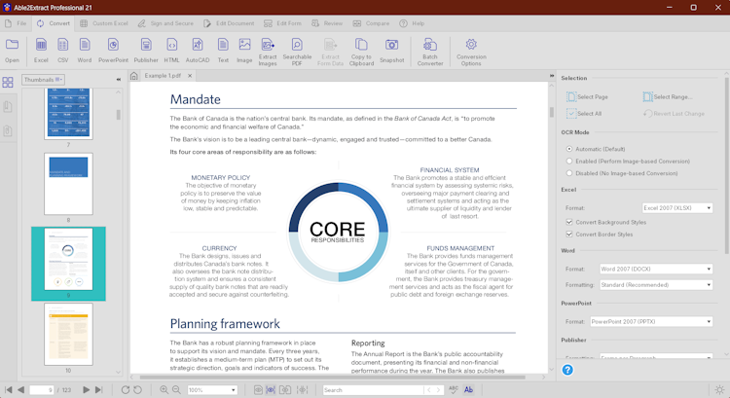This screenshot has width=730, height=398.
Task: Open the zoom level 100% dropdown
Action: [x=212, y=390]
